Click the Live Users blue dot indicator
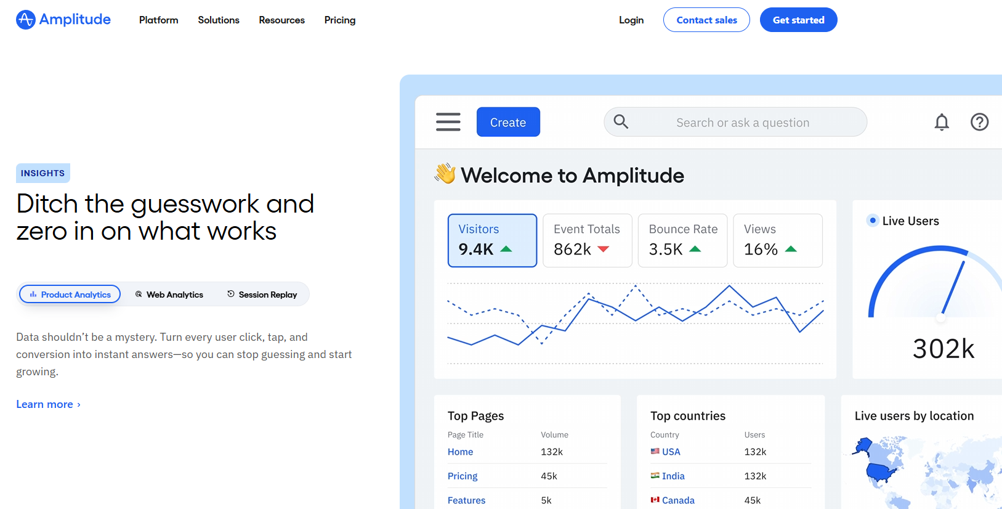 873,220
